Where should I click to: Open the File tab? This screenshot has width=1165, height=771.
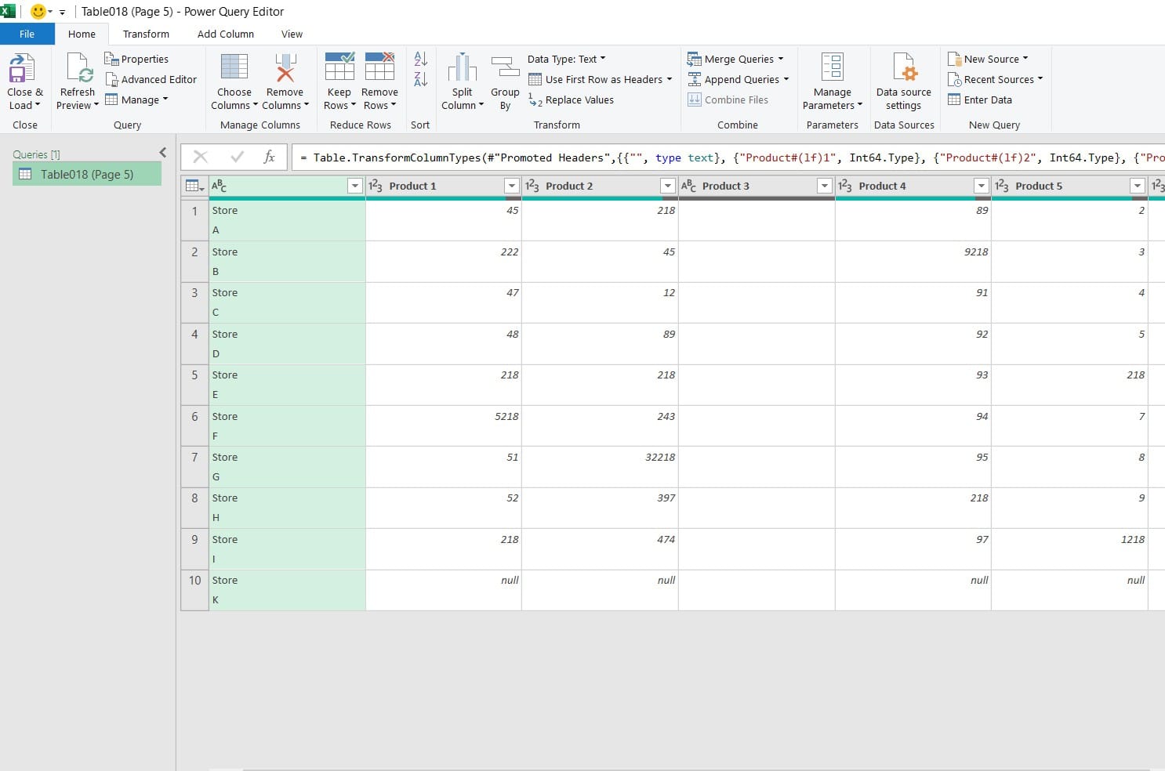27,34
